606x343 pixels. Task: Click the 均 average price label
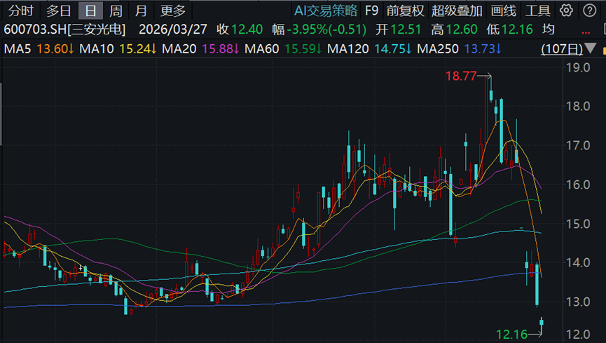coord(548,29)
